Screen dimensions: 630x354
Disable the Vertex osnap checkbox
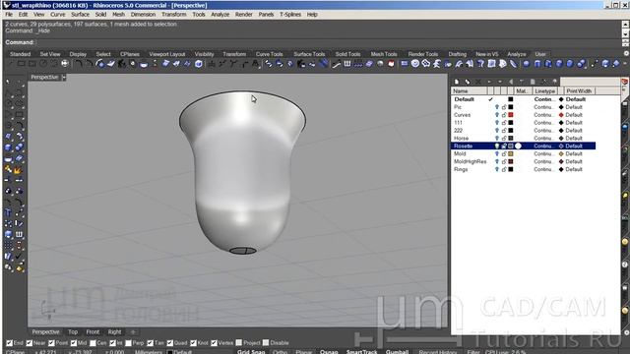click(214, 343)
